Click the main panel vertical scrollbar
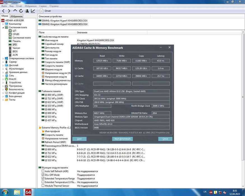Viewport: 245px width, 196px height. 243,97
